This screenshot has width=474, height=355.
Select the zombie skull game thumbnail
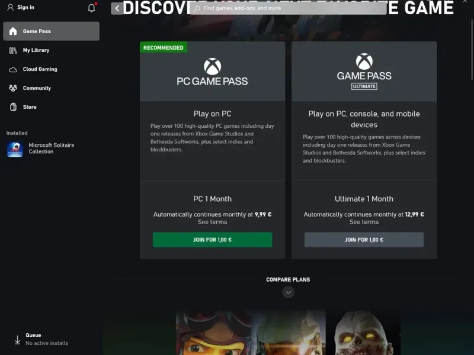pos(363,333)
